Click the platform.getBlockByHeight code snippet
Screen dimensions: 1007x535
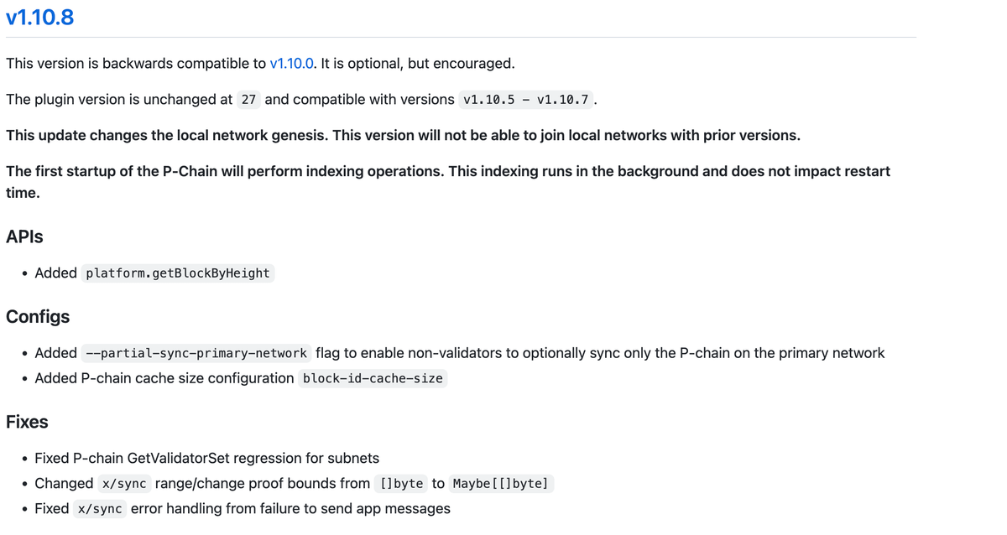pyautogui.click(x=178, y=273)
